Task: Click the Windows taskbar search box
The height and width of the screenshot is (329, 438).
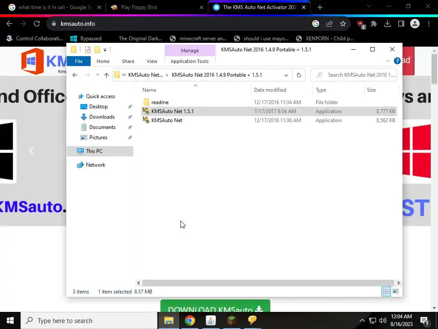Action: [89, 320]
